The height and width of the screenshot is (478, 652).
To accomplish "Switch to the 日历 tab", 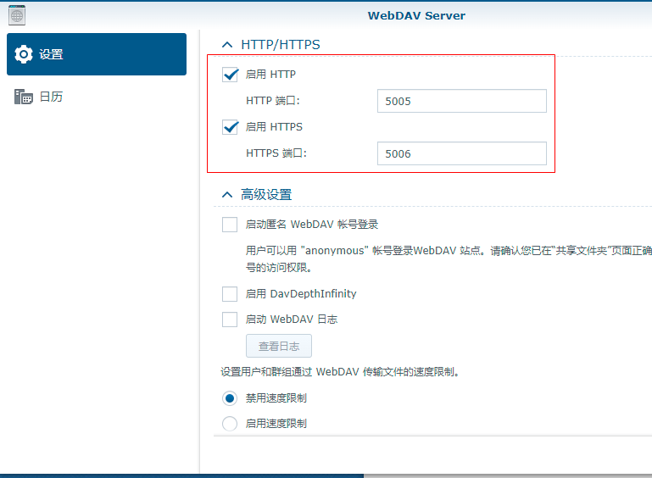I will pos(51,97).
